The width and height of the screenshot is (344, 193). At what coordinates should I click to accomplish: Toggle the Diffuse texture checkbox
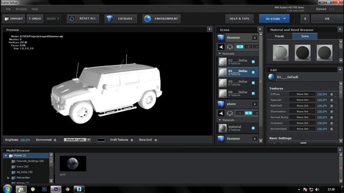(x=332, y=94)
